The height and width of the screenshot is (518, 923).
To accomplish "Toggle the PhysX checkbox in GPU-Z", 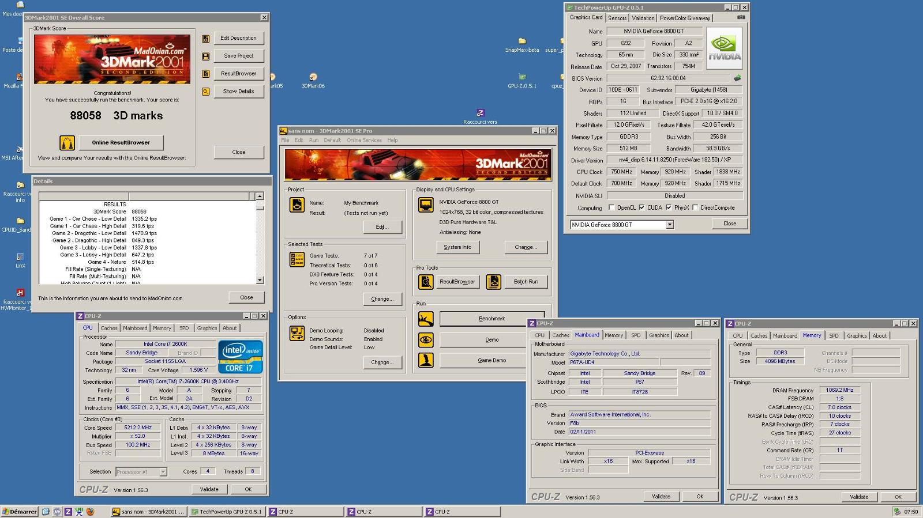I will 669,208.
